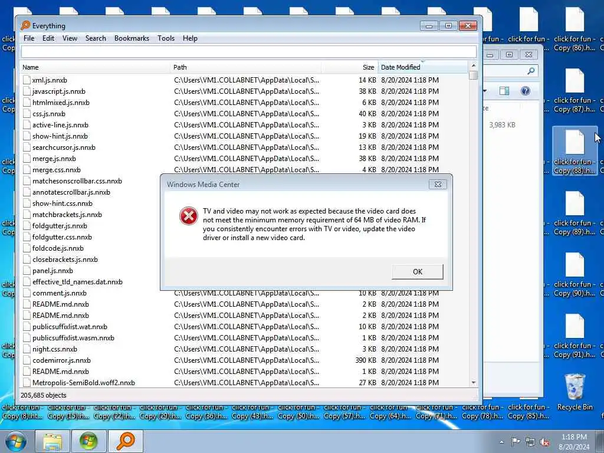Select the matchbrackets.js.nnxb file icon
Viewport: 604px width, 453px height.
tap(27, 214)
